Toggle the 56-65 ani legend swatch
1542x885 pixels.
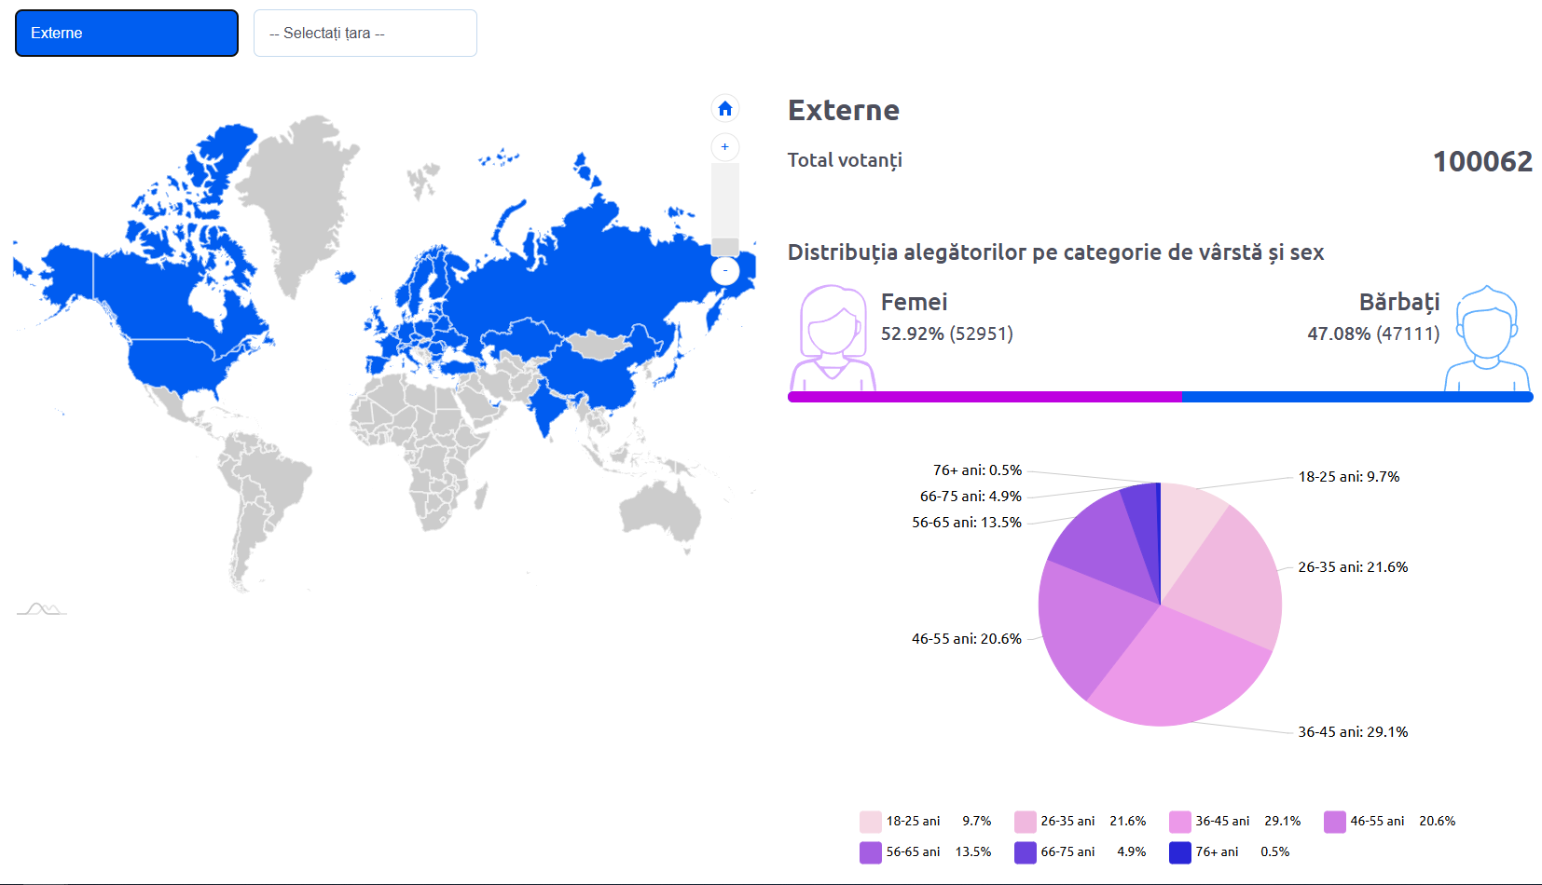click(x=871, y=852)
